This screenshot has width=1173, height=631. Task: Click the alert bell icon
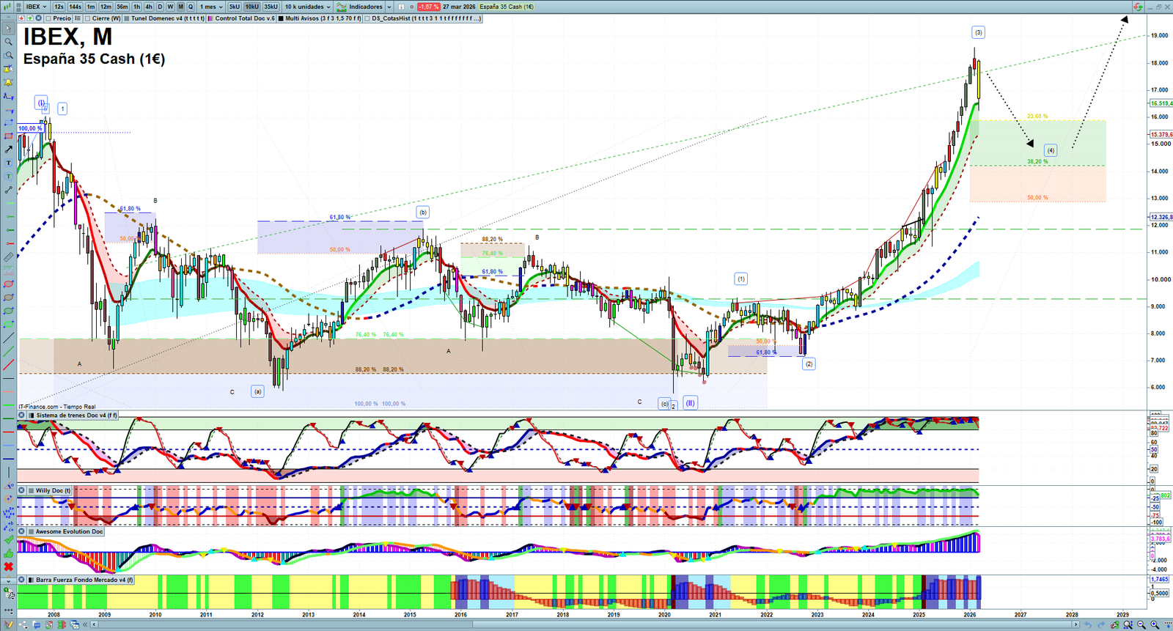tap(8, 83)
